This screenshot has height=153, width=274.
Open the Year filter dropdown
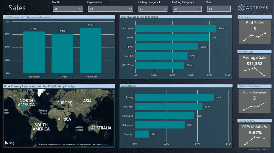coord(219,9)
